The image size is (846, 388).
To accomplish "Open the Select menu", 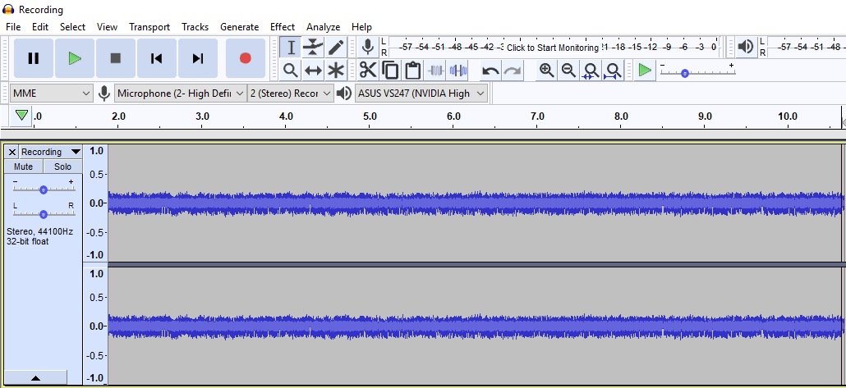I will [72, 27].
